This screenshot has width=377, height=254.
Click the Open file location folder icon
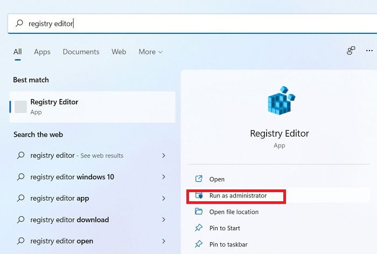[199, 211]
